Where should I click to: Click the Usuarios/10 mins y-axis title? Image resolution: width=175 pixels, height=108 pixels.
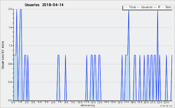(x=3, y=55)
